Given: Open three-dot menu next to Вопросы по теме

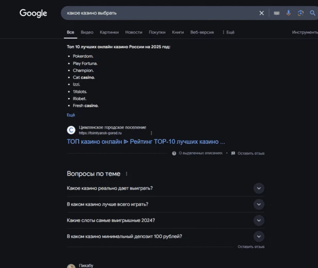Looking at the screenshot, I should coord(127,174).
